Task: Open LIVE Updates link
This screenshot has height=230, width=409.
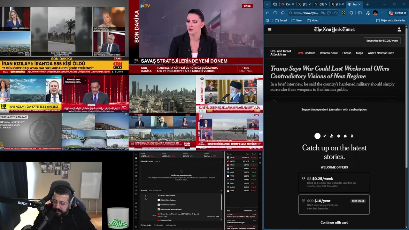Action: pyautogui.click(x=306, y=53)
